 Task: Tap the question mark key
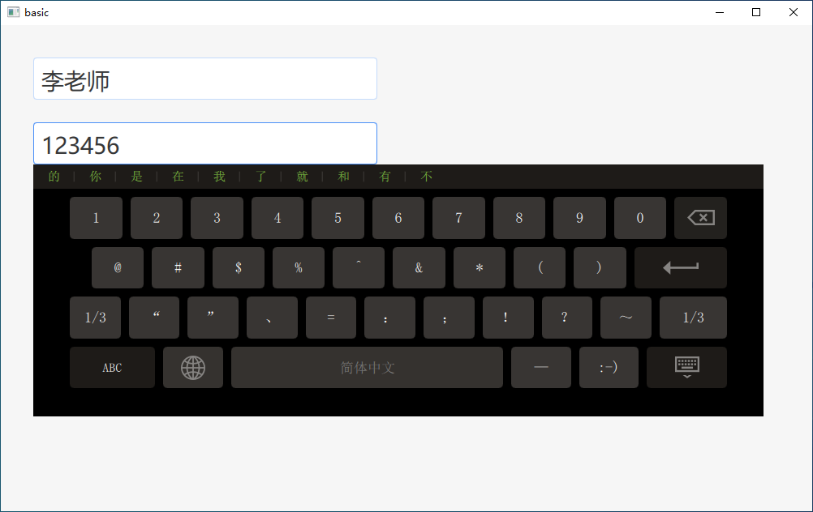[x=566, y=318]
